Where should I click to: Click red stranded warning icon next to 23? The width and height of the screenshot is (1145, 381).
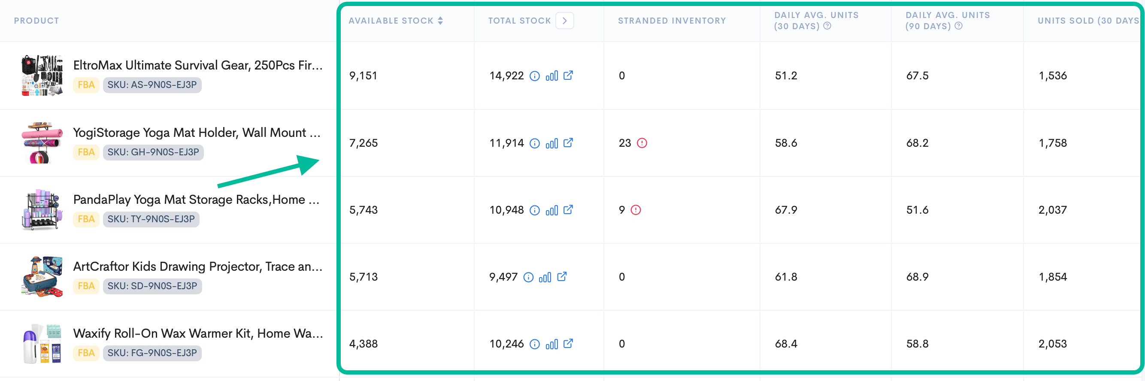(642, 143)
